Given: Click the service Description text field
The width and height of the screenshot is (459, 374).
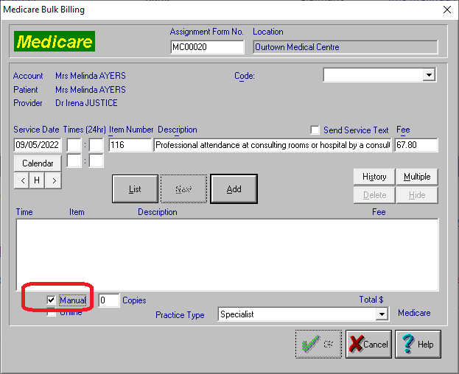Looking at the screenshot, I should pyautogui.click(x=273, y=145).
